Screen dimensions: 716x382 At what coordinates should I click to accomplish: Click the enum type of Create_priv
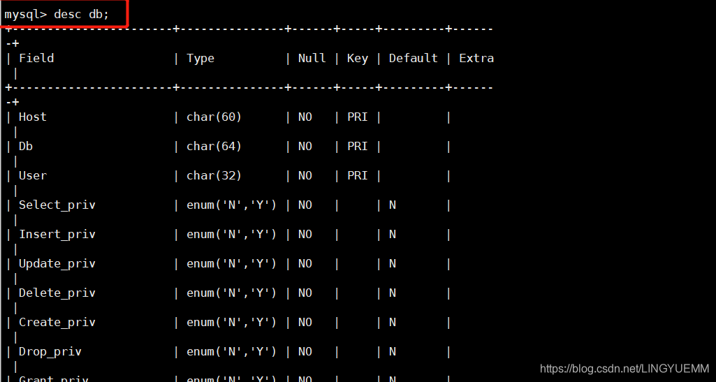(x=231, y=322)
